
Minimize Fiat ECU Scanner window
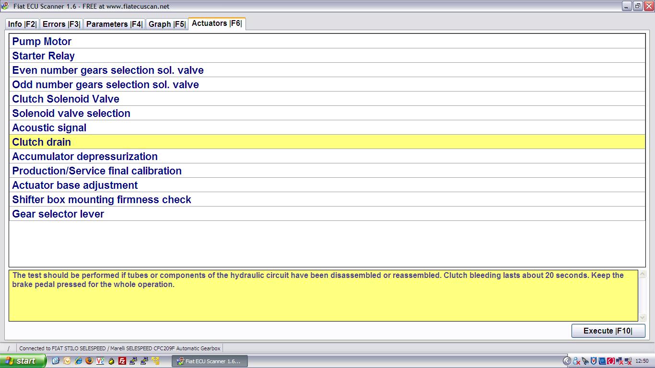[627, 6]
